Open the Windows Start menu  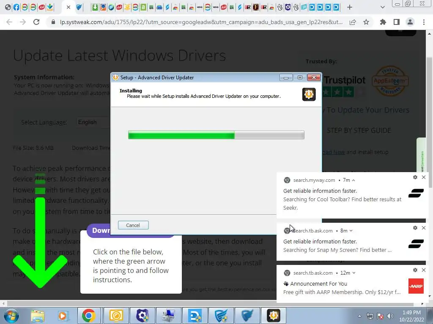coord(11,316)
